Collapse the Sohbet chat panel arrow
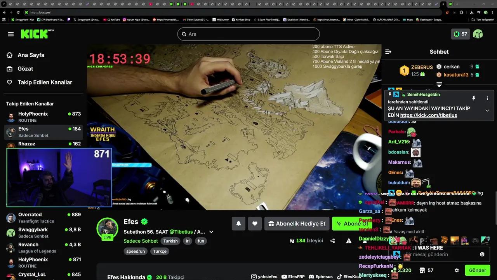497x280 pixels. (x=388, y=51)
